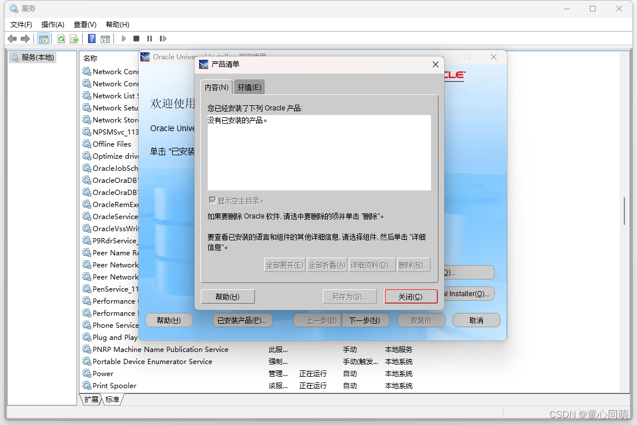
Task: Click the 名称 column header
Action: pyautogui.click(x=90, y=59)
